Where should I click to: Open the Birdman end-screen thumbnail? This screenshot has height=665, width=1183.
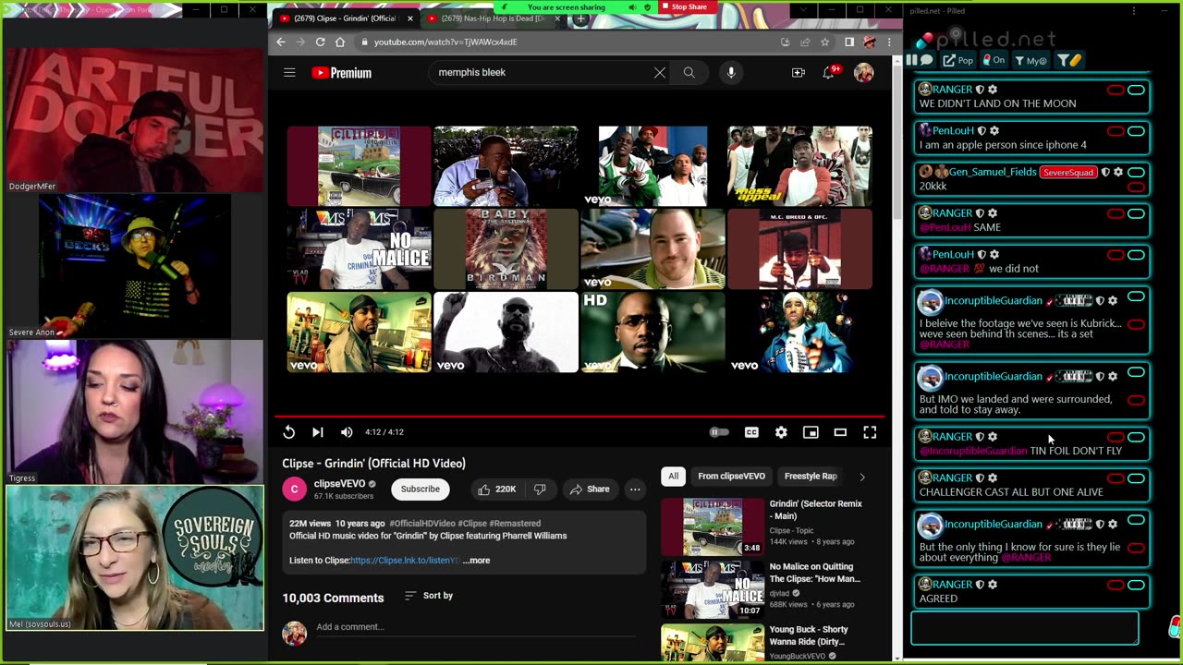506,249
